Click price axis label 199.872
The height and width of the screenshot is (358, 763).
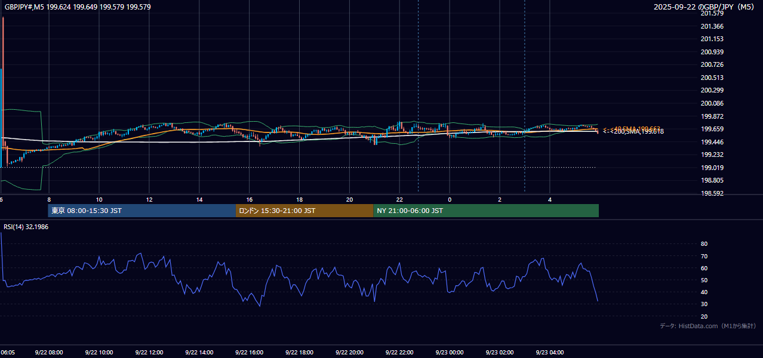tap(712, 116)
